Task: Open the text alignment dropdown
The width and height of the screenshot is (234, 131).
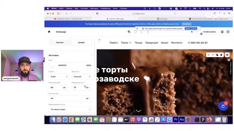Action: pos(71,110)
